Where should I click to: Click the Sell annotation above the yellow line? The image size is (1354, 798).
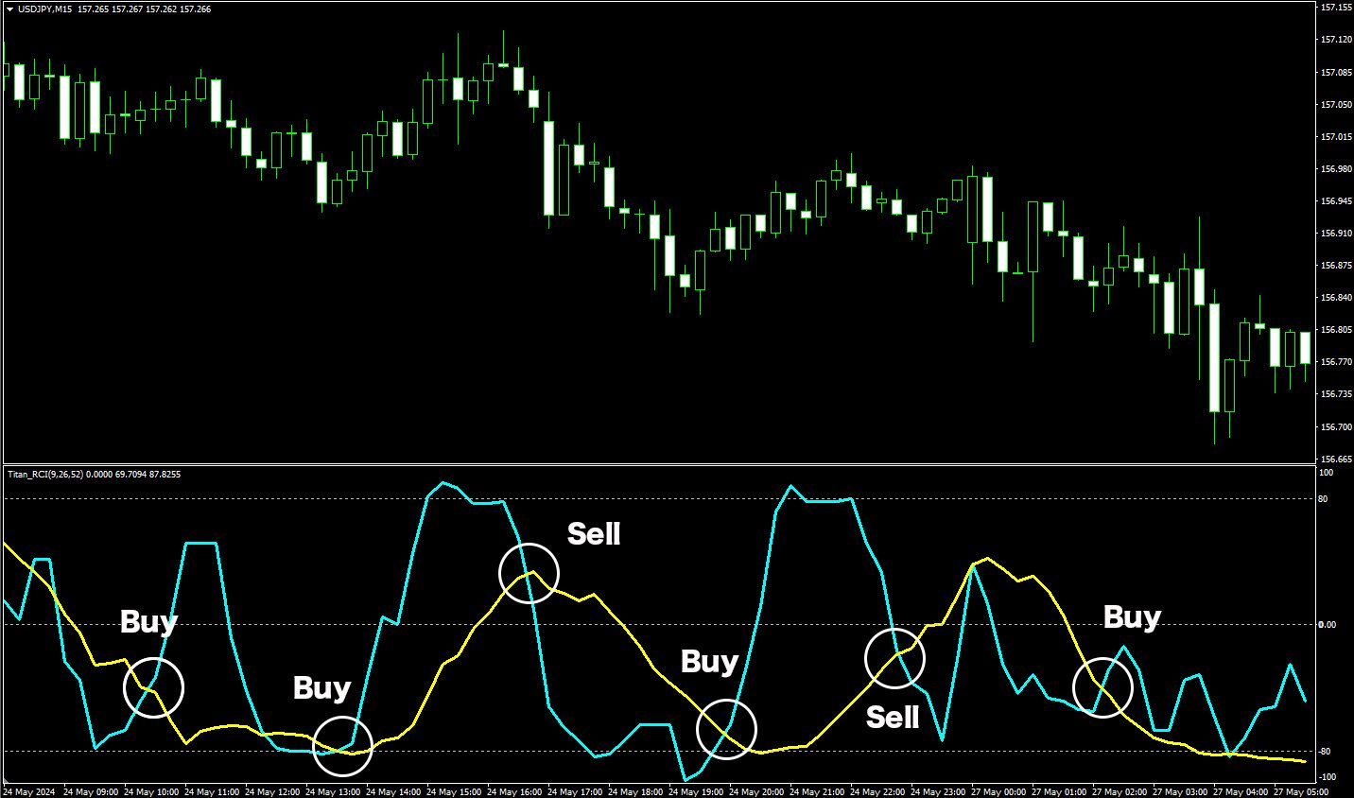(x=594, y=534)
